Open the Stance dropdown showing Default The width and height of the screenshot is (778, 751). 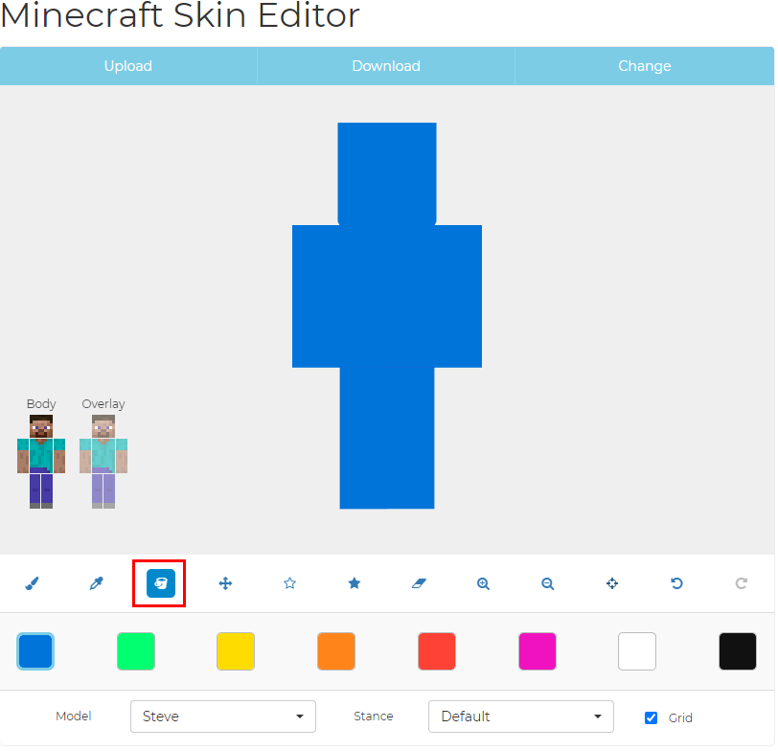[x=521, y=717]
